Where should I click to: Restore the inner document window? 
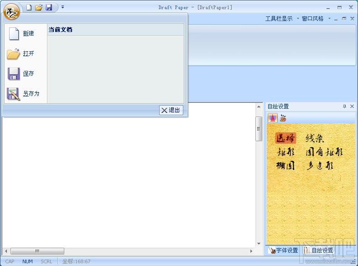tap(344, 19)
